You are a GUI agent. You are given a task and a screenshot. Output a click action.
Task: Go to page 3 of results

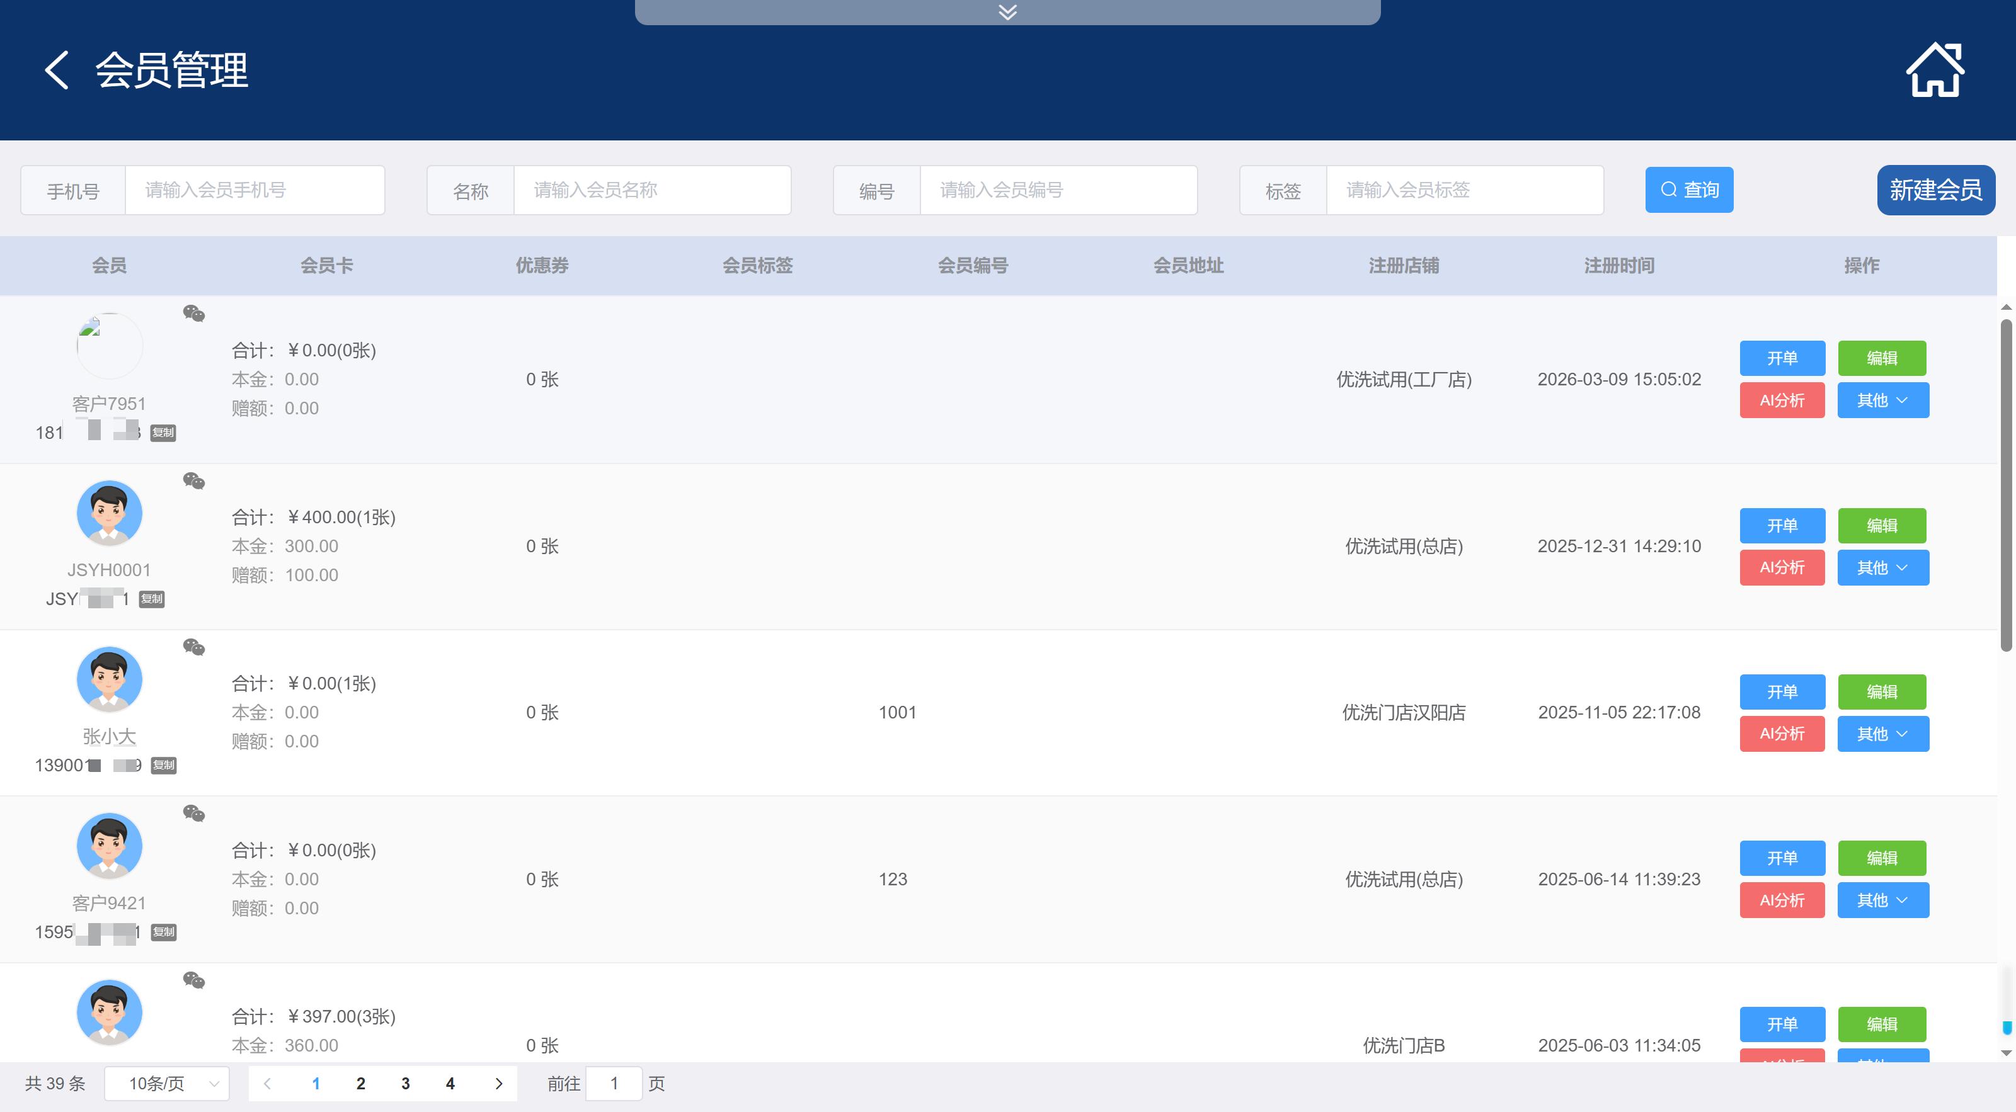click(405, 1084)
